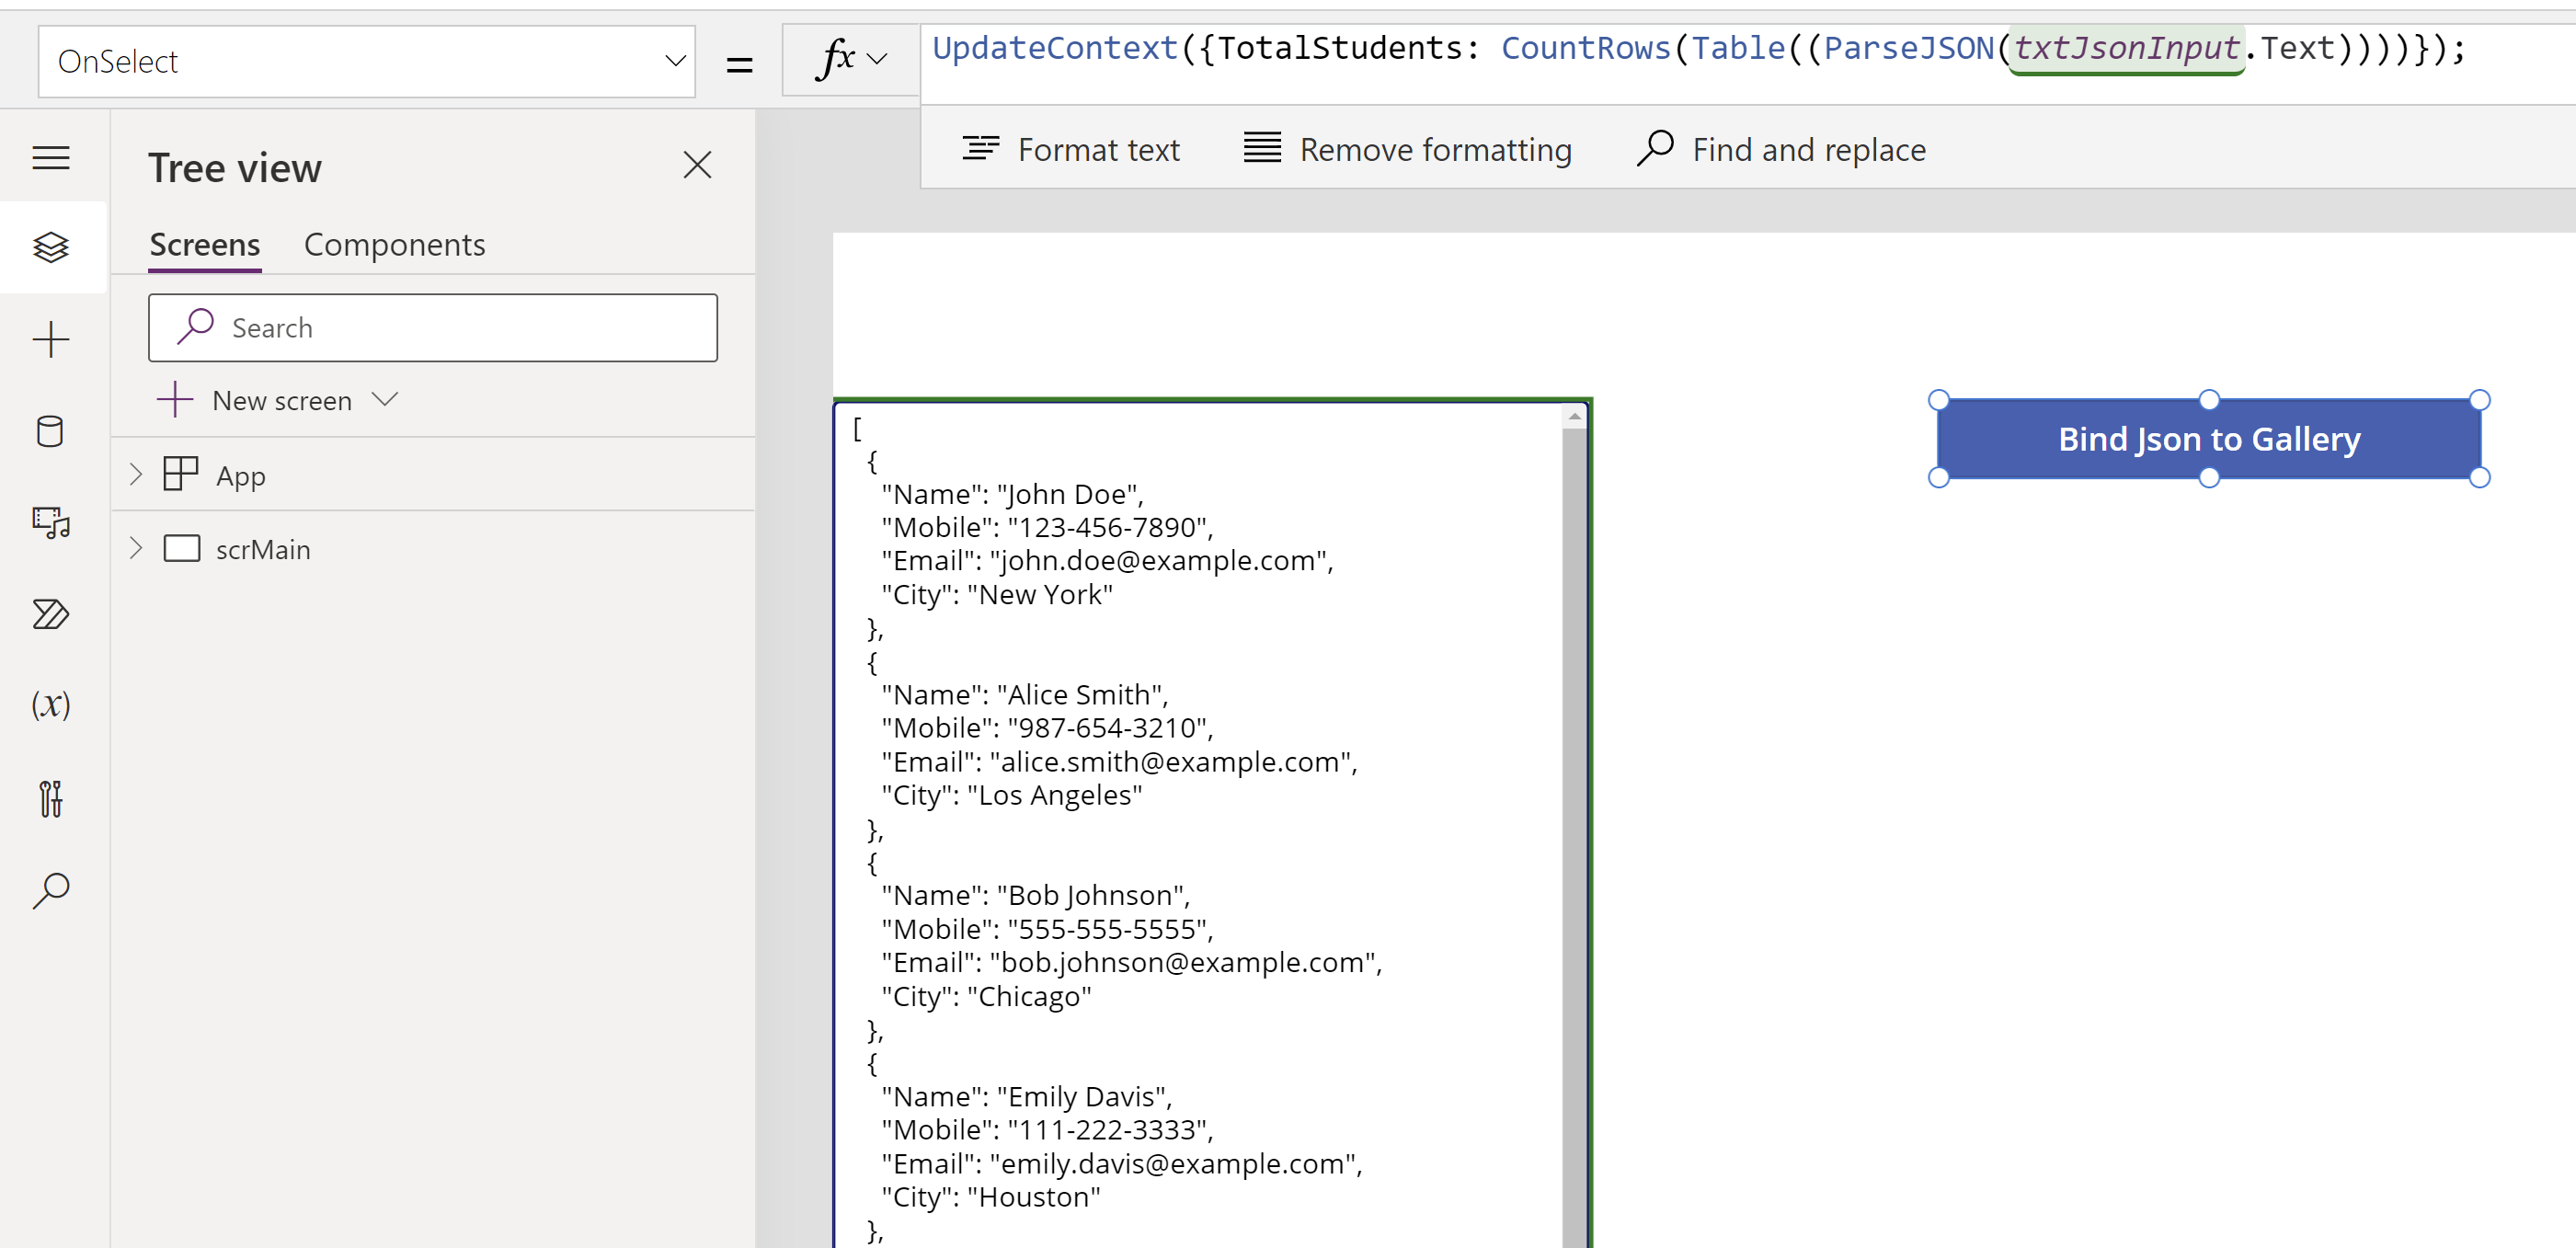Click "Mobile": "111-222-3333" line
Image resolution: width=2576 pixels, height=1248 pixels.
tap(1047, 1130)
